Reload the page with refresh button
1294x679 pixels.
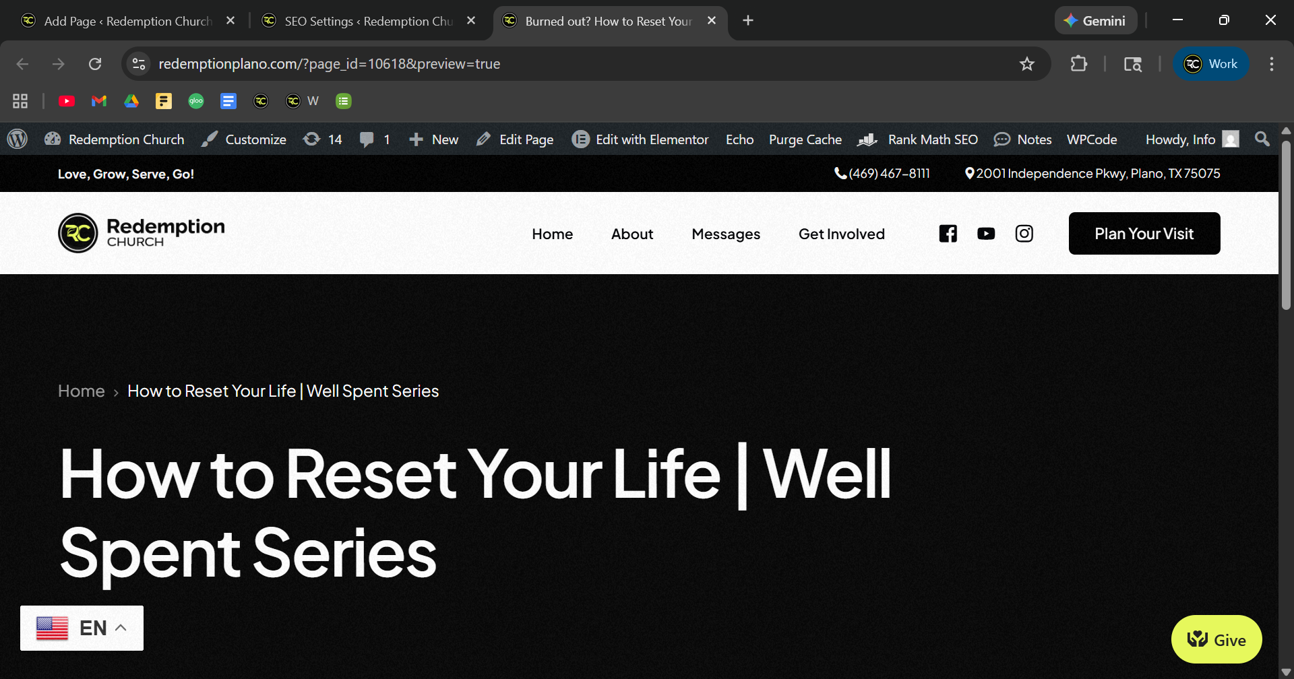95,64
